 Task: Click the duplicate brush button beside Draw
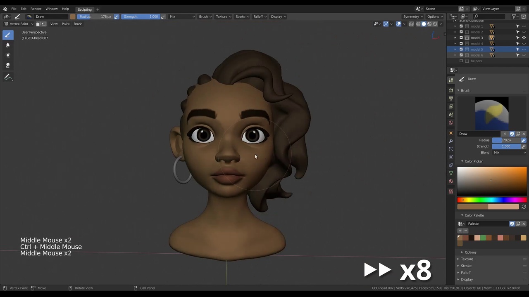coord(518,134)
